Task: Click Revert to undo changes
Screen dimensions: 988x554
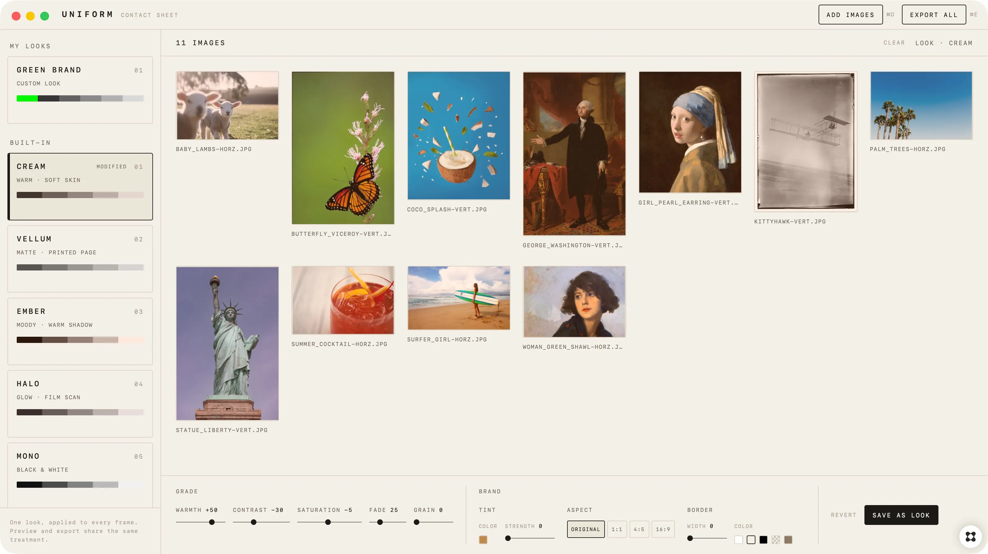Action: (x=843, y=515)
